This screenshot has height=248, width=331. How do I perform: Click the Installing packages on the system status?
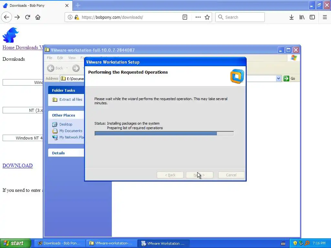tap(133, 123)
